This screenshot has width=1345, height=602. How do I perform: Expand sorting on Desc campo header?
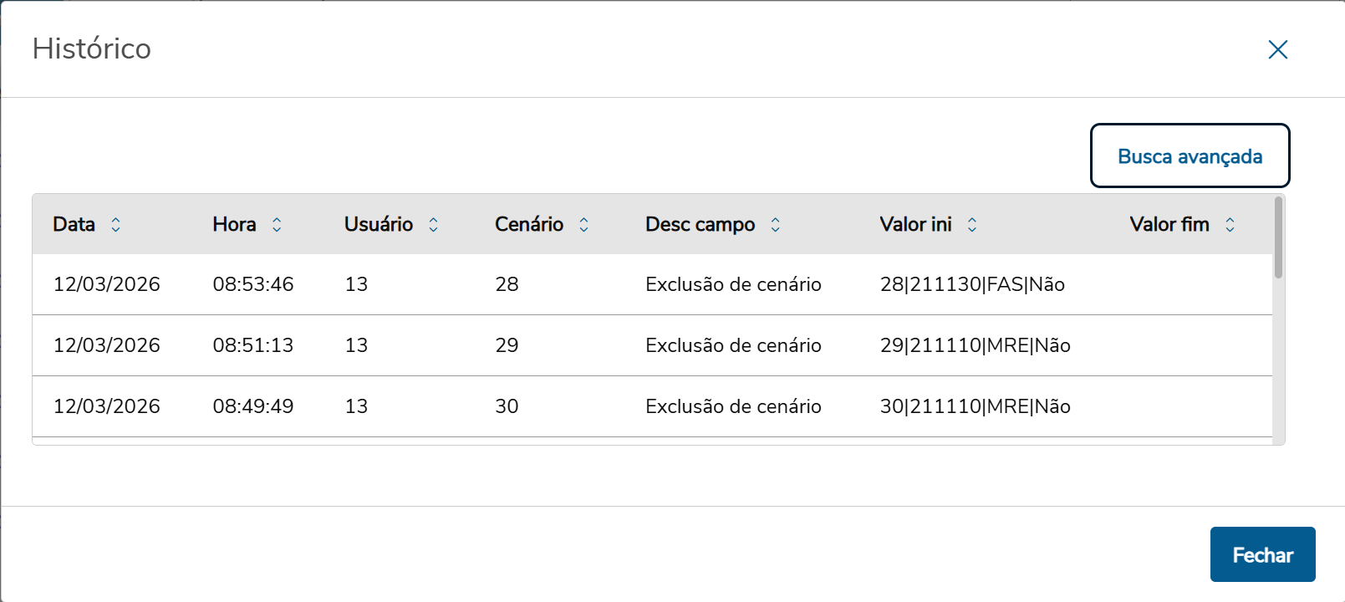[776, 224]
